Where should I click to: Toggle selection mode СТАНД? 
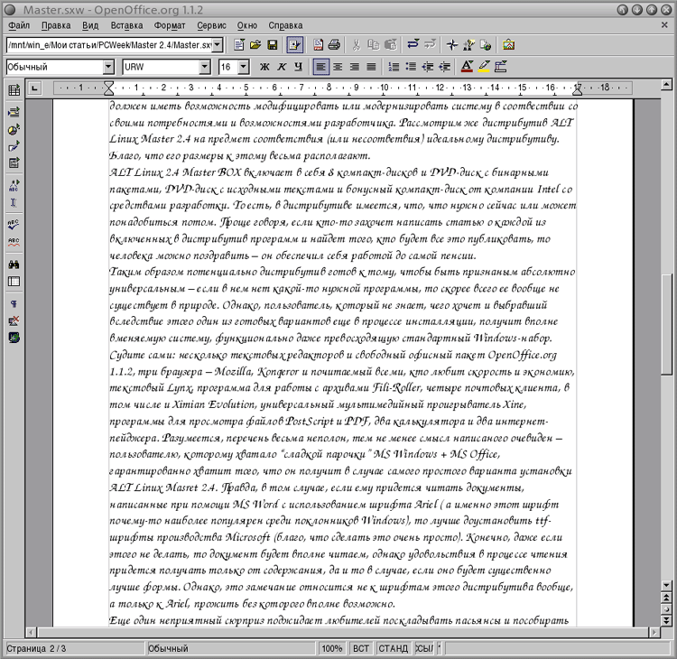coord(393,648)
